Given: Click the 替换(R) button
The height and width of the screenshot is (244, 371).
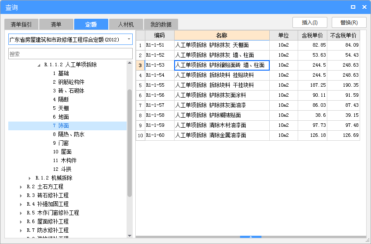Looking at the screenshot, I should pos(349,23).
